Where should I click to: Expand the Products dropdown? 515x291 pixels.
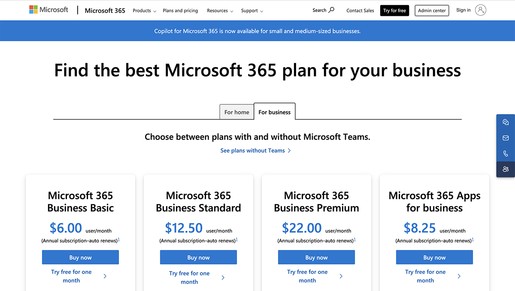click(144, 11)
